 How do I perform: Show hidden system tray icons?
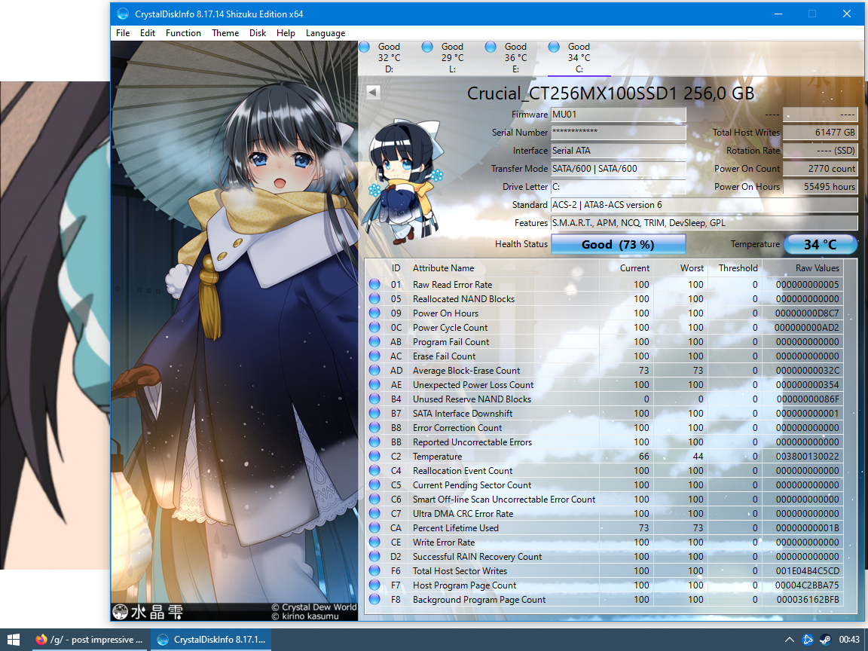790,640
